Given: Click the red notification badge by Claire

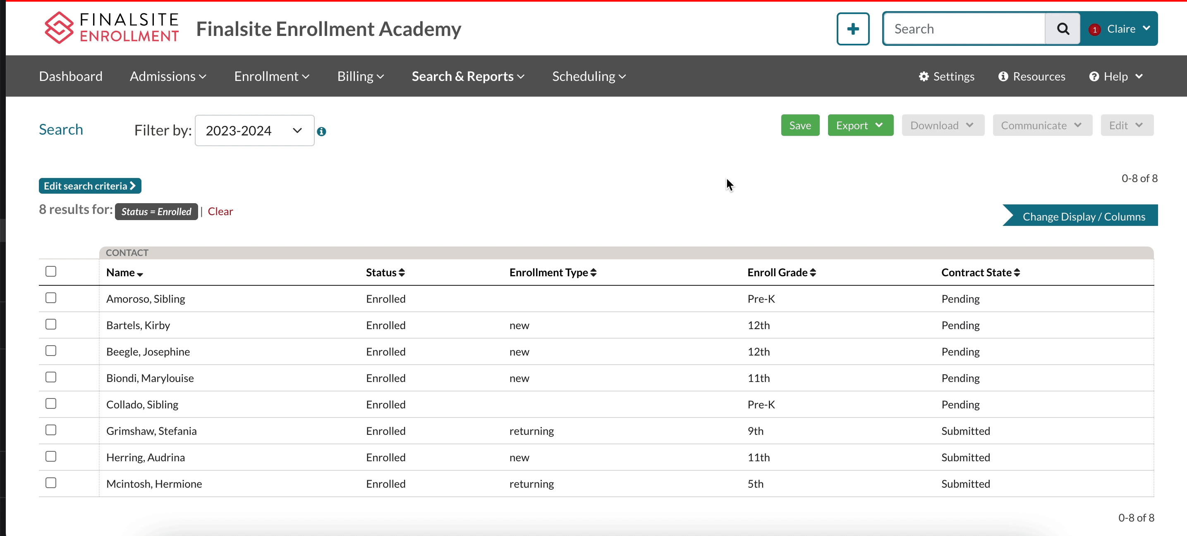Looking at the screenshot, I should (x=1094, y=29).
